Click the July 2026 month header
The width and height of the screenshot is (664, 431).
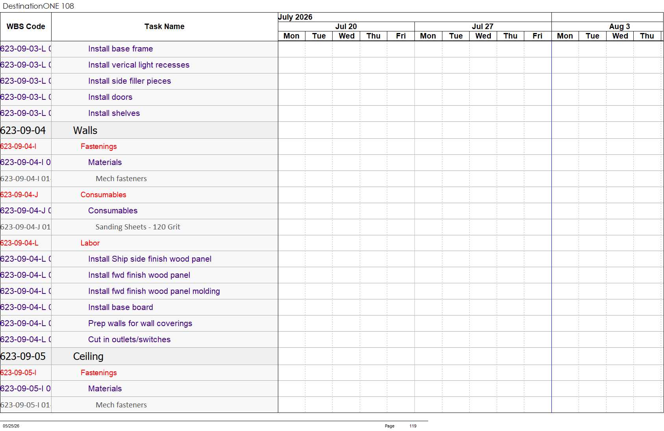[295, 17]
